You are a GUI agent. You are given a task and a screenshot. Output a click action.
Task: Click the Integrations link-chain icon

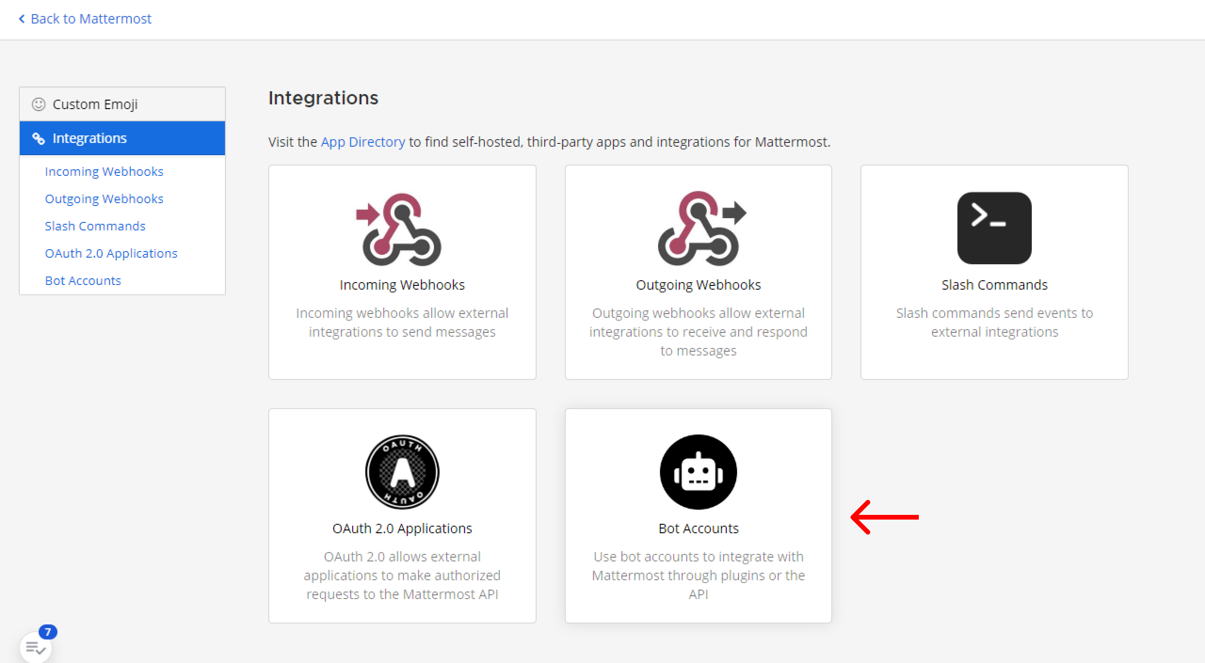38,138
